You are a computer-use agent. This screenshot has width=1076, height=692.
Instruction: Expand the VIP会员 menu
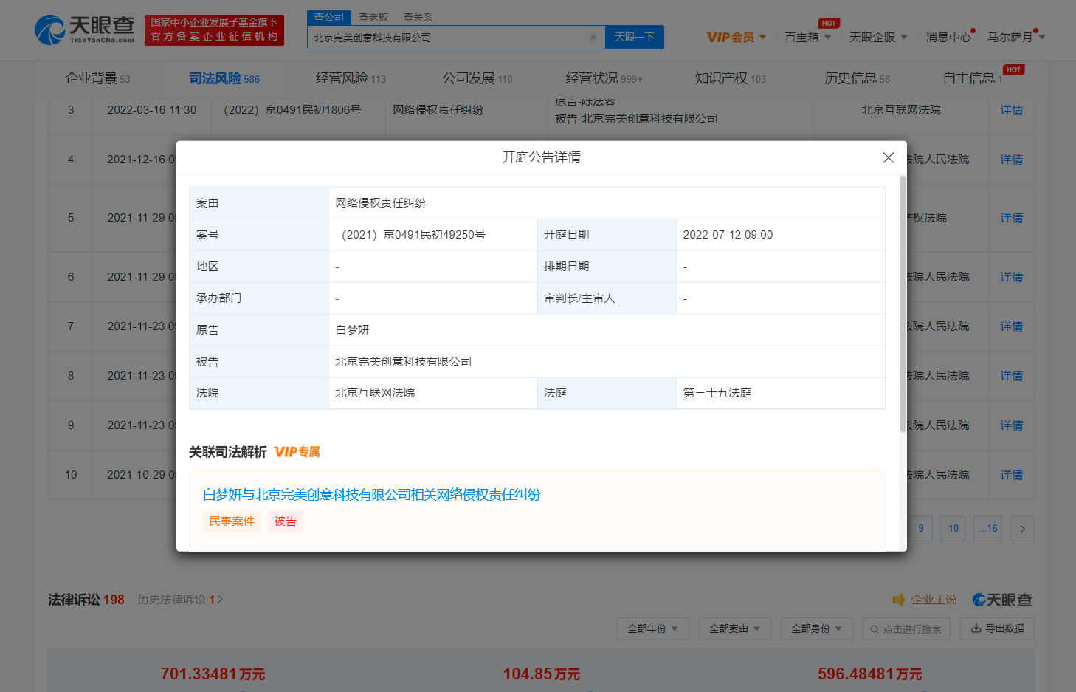(736, 37)
